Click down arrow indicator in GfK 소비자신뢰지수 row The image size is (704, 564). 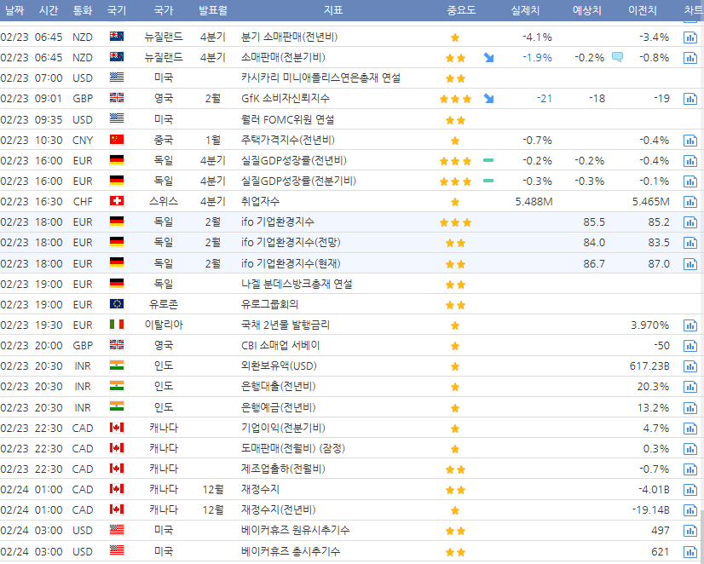488,98
